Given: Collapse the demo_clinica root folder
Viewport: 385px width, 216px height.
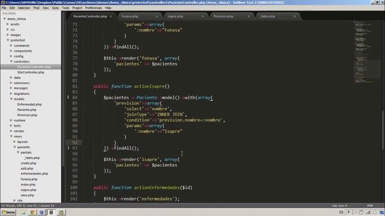Looking at the screenshot, I should (x=4, y=19).
